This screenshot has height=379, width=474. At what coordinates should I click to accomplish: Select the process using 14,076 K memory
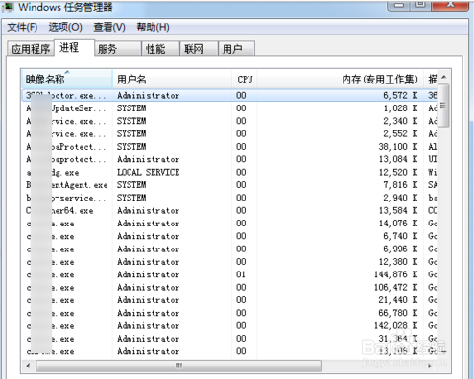click(x=229, y=224)
